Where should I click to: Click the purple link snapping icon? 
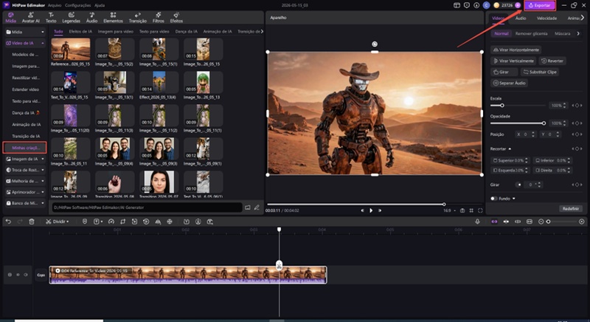point(494,222)
